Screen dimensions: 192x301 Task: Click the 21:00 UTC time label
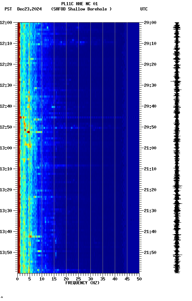(x=150, y=148)
